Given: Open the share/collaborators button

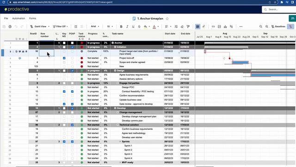Looking at the screenshot, I should tap(292, 19).
